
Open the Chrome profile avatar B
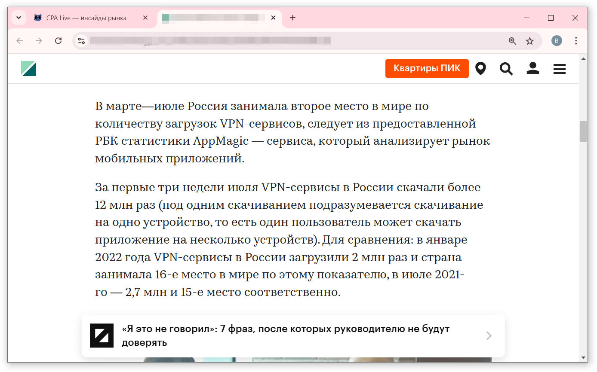557,41
